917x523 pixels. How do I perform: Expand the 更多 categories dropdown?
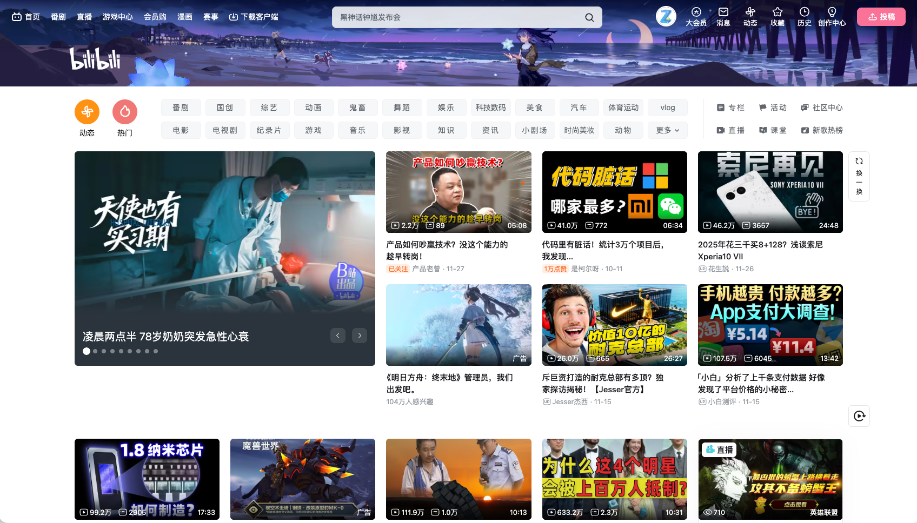(667, 130)
